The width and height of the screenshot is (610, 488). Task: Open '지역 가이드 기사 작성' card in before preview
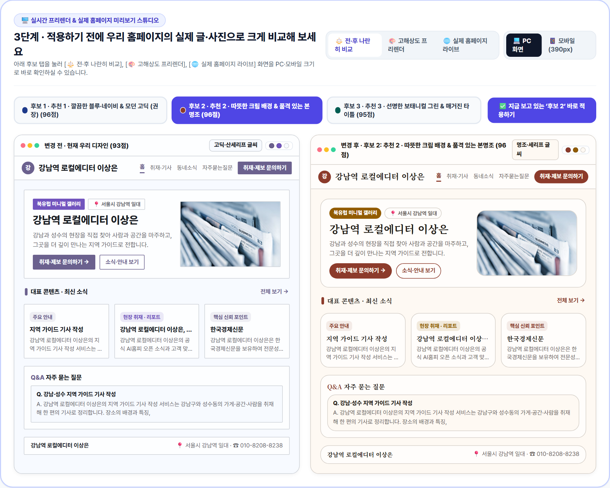tap(66, 331)
